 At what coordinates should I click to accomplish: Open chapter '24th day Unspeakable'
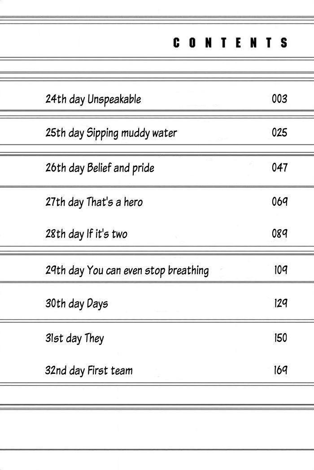[93, 99]
